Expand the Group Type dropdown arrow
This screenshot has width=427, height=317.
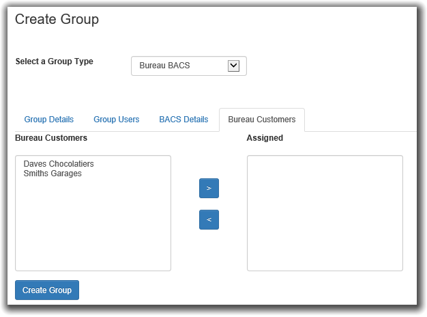[x=233, y=66]
